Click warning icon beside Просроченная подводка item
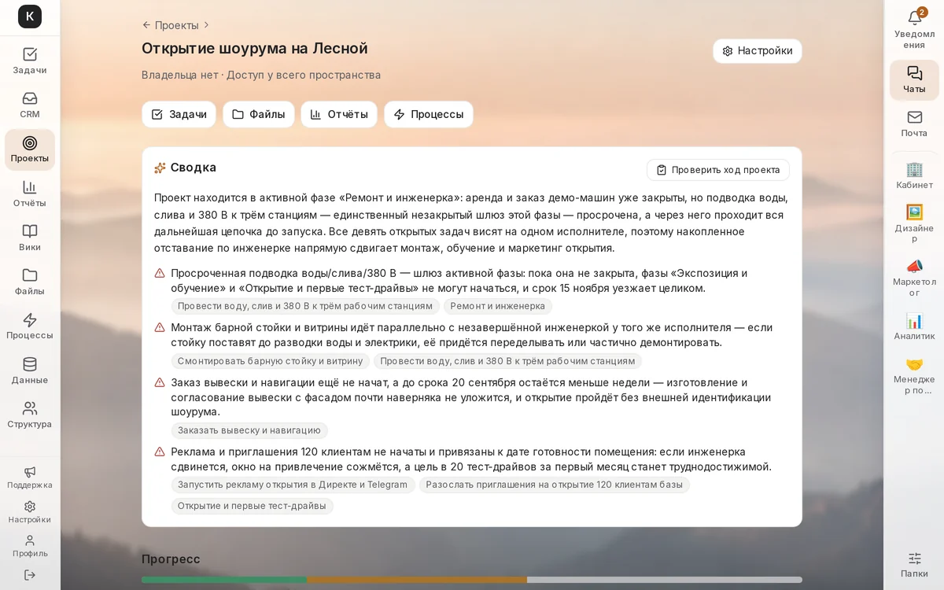Viewport: 944px width, 590px height. [x=160, y=273]
